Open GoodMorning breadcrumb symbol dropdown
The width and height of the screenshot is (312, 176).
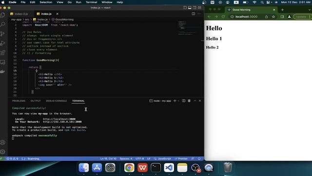tap(63, 20)
